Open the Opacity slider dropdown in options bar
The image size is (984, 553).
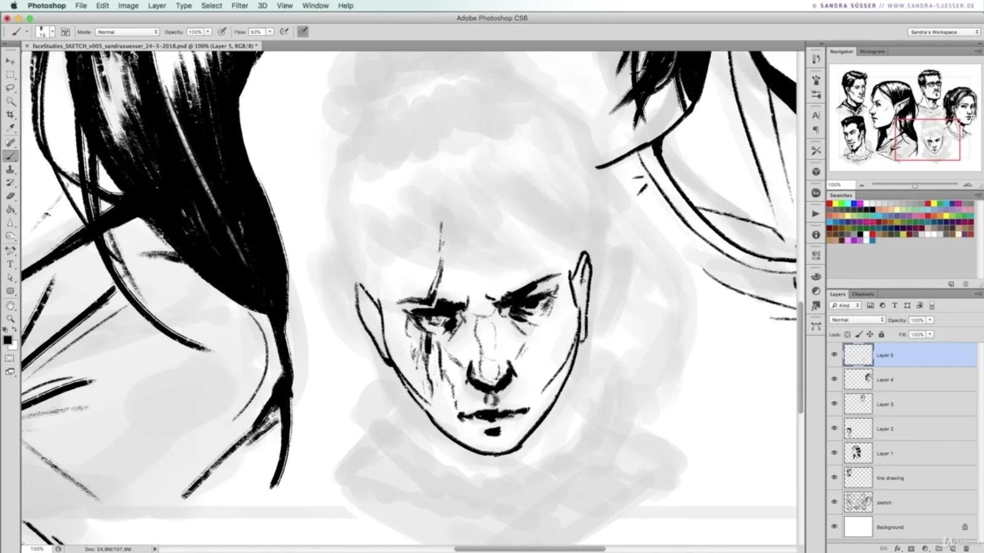[x=208, y=32]
